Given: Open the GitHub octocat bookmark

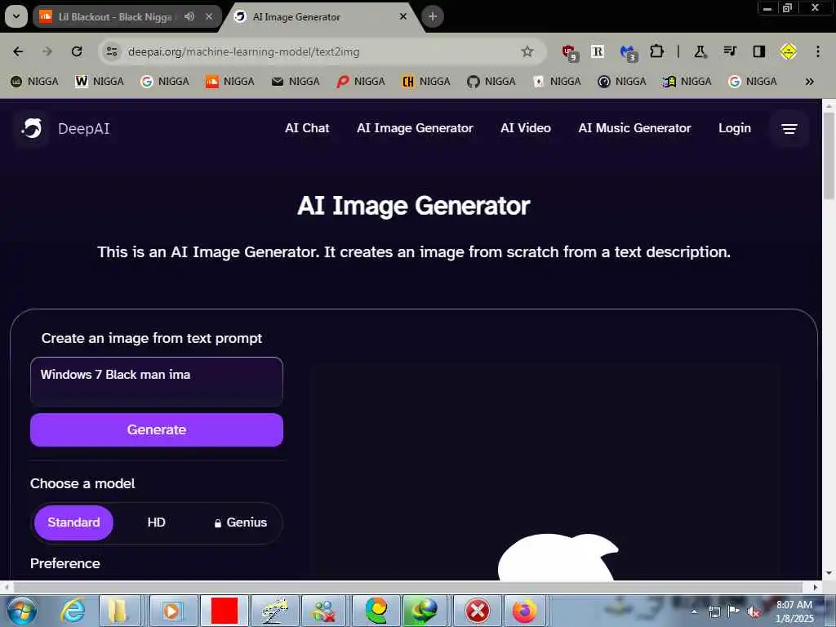Looking at the screenshot, I should (491, 81).
